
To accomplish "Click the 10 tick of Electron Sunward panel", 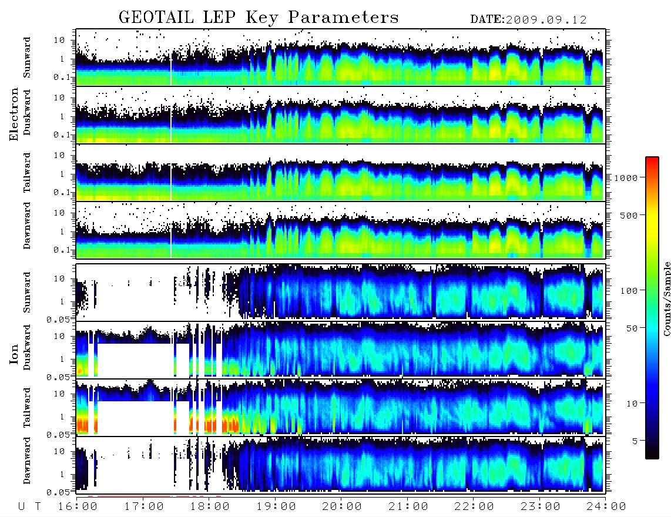I will pos(59,40).
